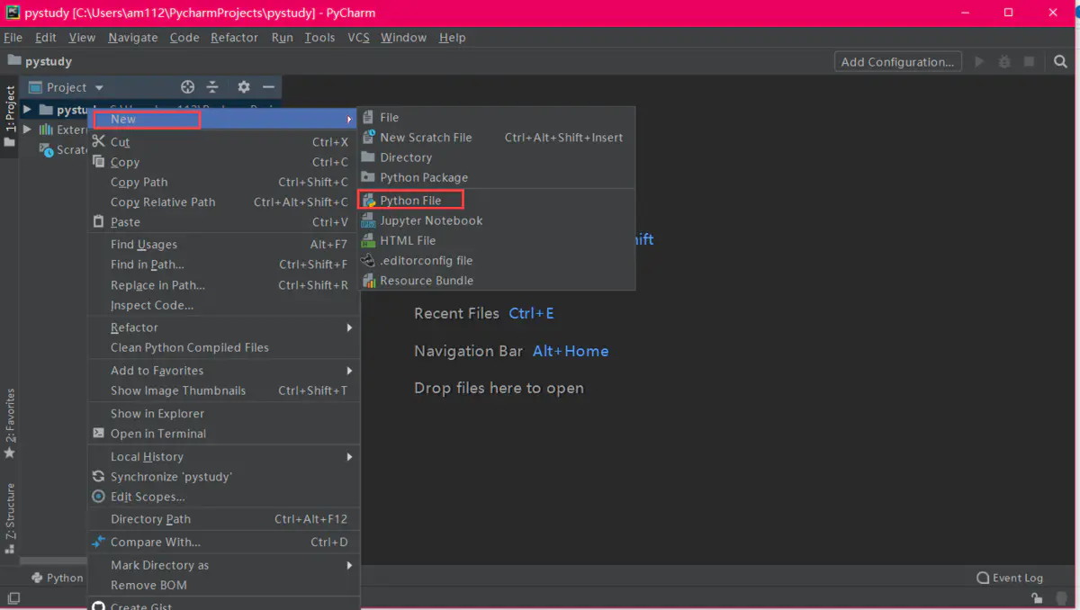Screen dimensions: 1080x610
Task: Click the Jupyter Notebook icon
Action: pos(369,220)
